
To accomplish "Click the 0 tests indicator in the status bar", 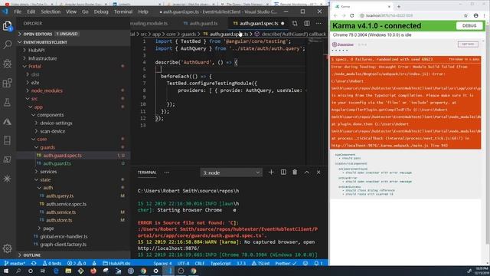I will point(52,263).
